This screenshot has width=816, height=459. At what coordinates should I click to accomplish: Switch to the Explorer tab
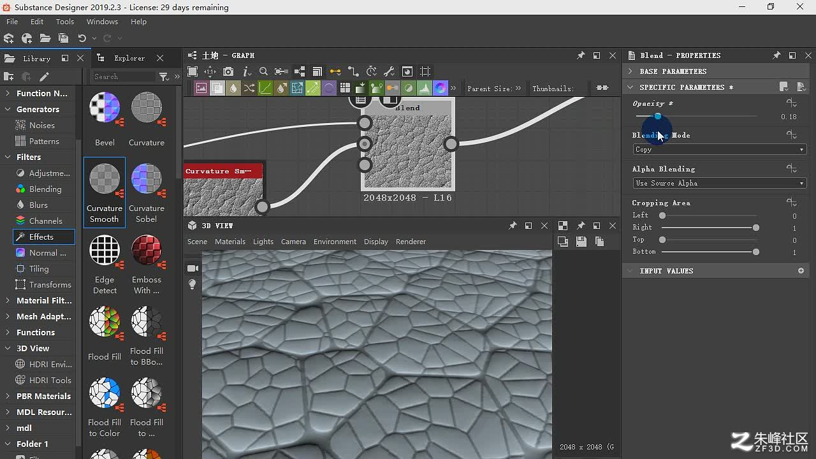click(129, 58)
